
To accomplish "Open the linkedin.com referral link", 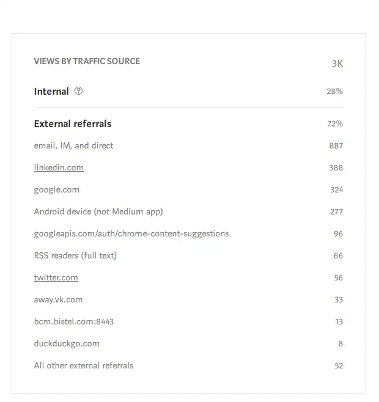I will 59,167.
